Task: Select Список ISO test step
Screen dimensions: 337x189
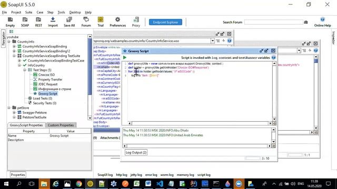Action: click(46, 75)
